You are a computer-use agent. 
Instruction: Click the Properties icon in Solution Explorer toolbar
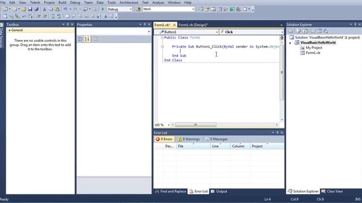click(x=291, y=31)
